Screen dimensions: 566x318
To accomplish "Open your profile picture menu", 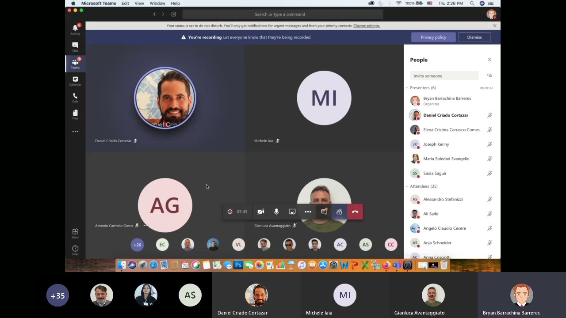I will [491, 14].
